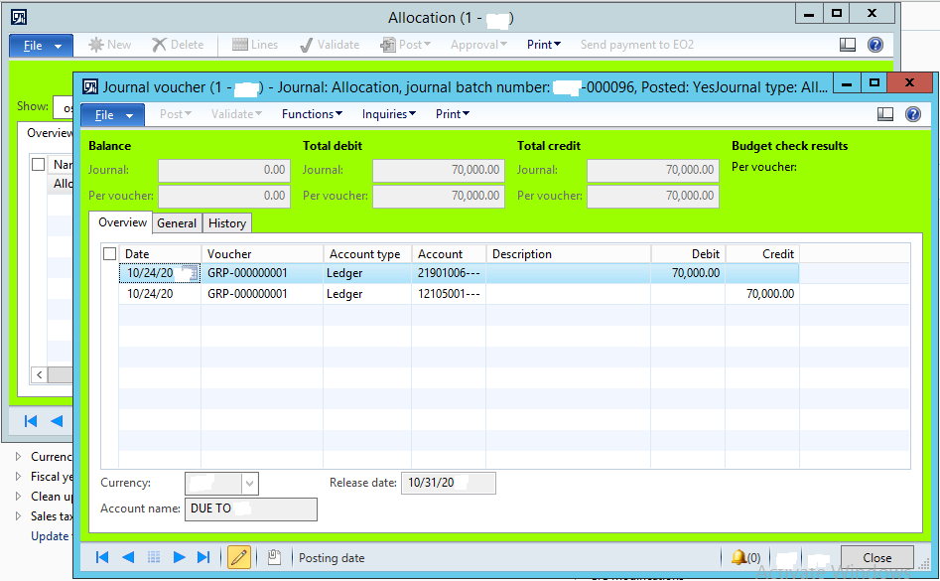Expand the Functions menu in Journal voucher
Viewport: 940px width, 581px height.
312,113
